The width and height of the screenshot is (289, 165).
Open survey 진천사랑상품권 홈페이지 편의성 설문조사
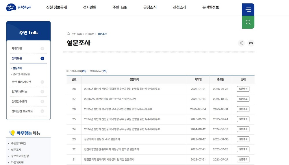(x=112, y=149)
